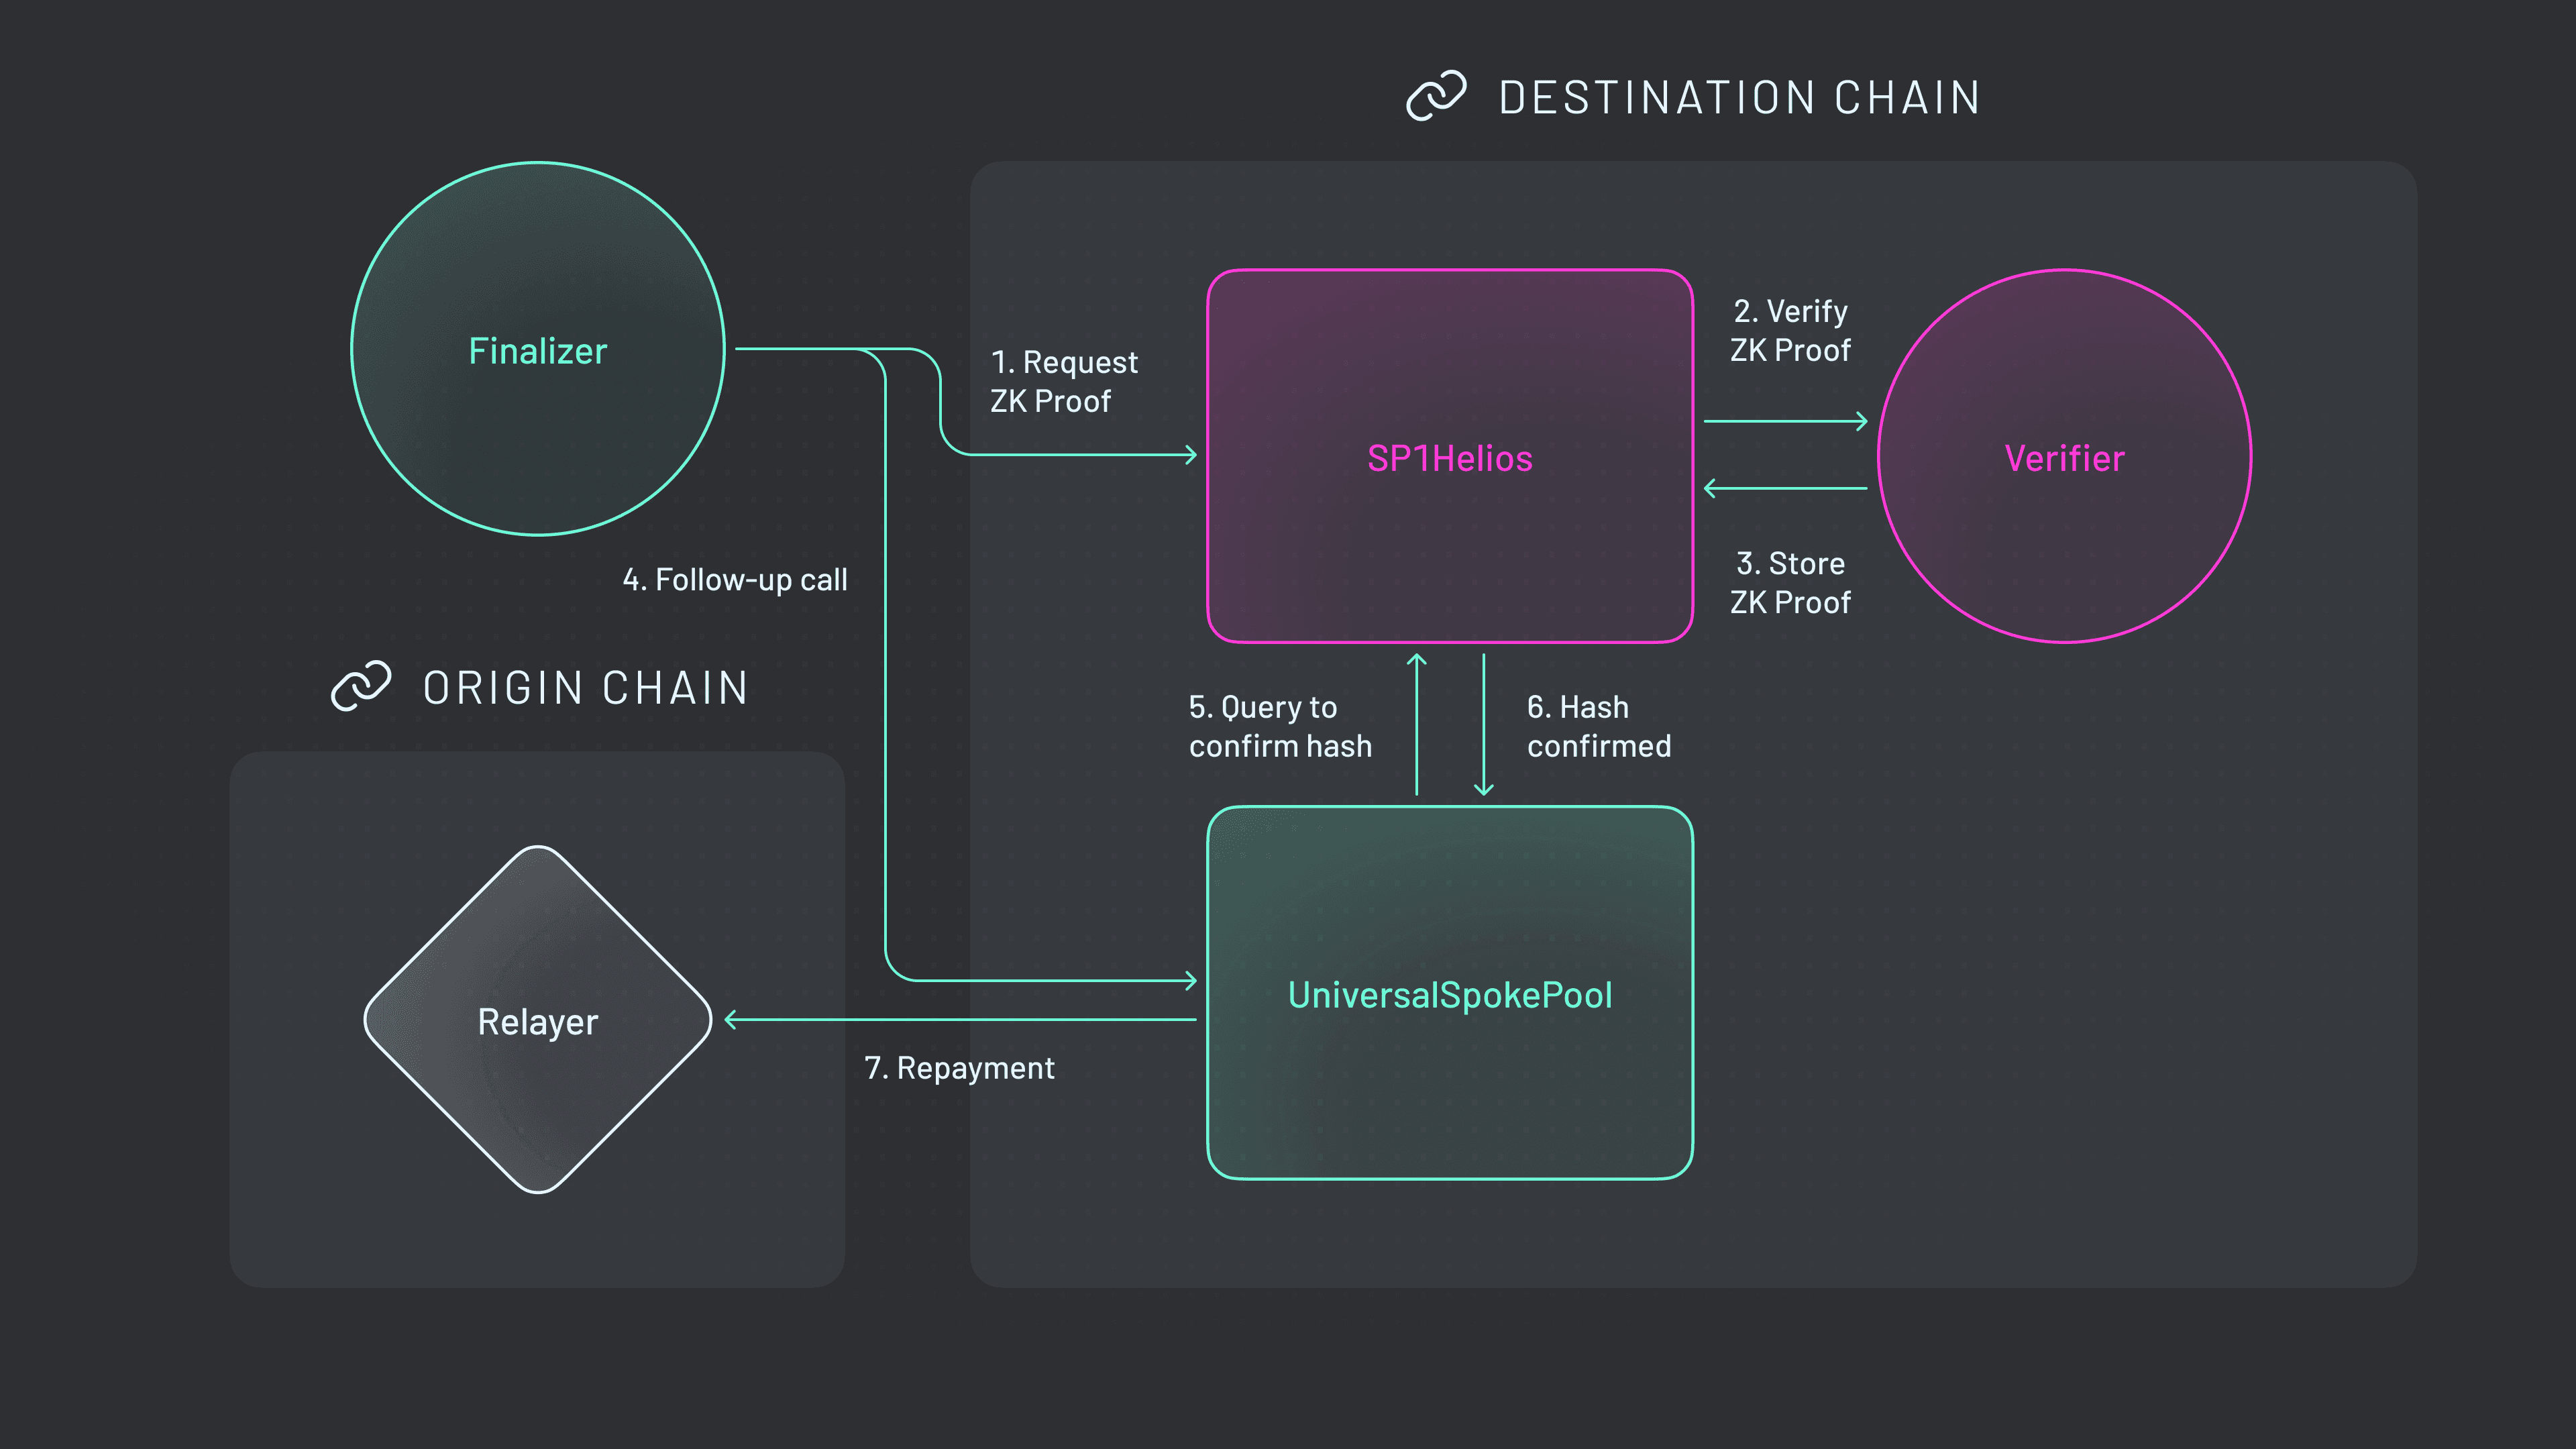Select the DESTINATION CHAIN heading
The width and height of the screenshot is (2576, 1449).
pos(1737,97)
